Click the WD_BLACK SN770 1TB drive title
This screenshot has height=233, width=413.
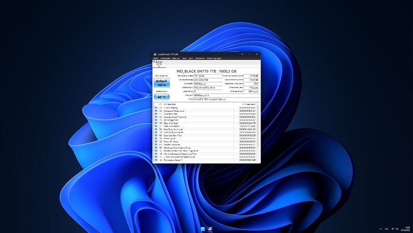[206, 71]
